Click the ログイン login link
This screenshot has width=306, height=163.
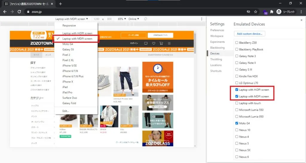(134, 43)
